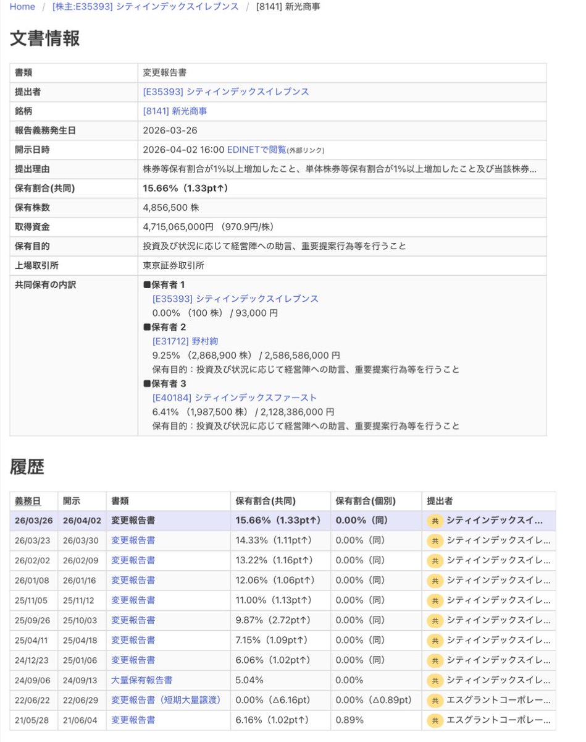Click Home in the breadcrumb navigation
The height and width of the screenshot is (742, 586).
coord(22,7)
